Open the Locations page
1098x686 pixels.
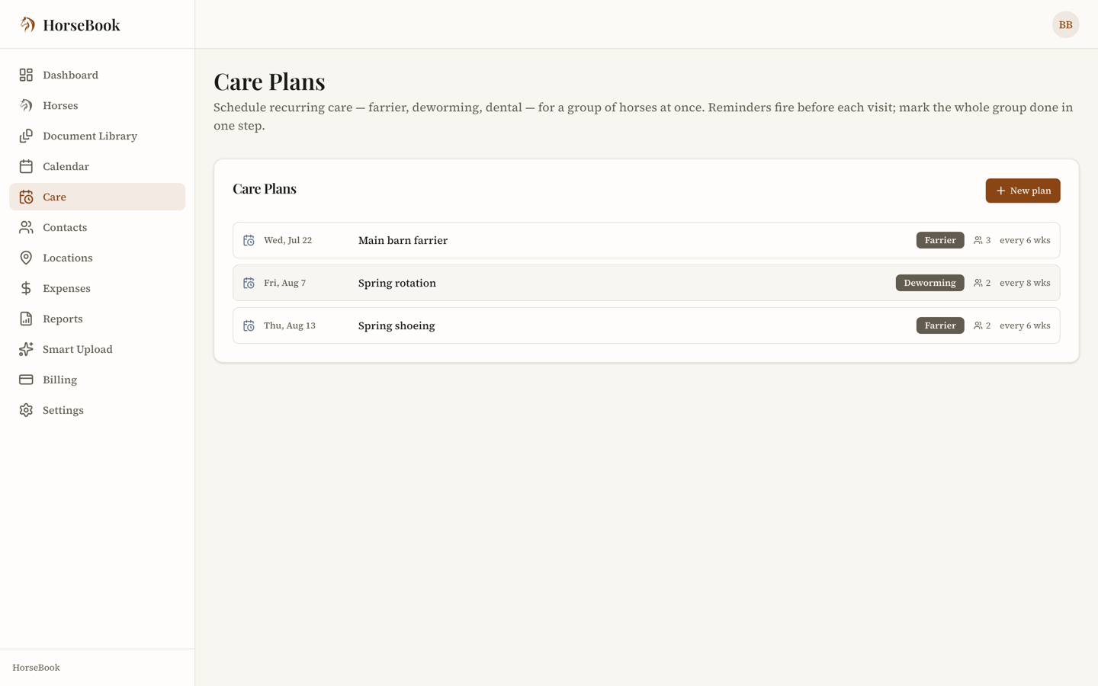click(98, 258)
